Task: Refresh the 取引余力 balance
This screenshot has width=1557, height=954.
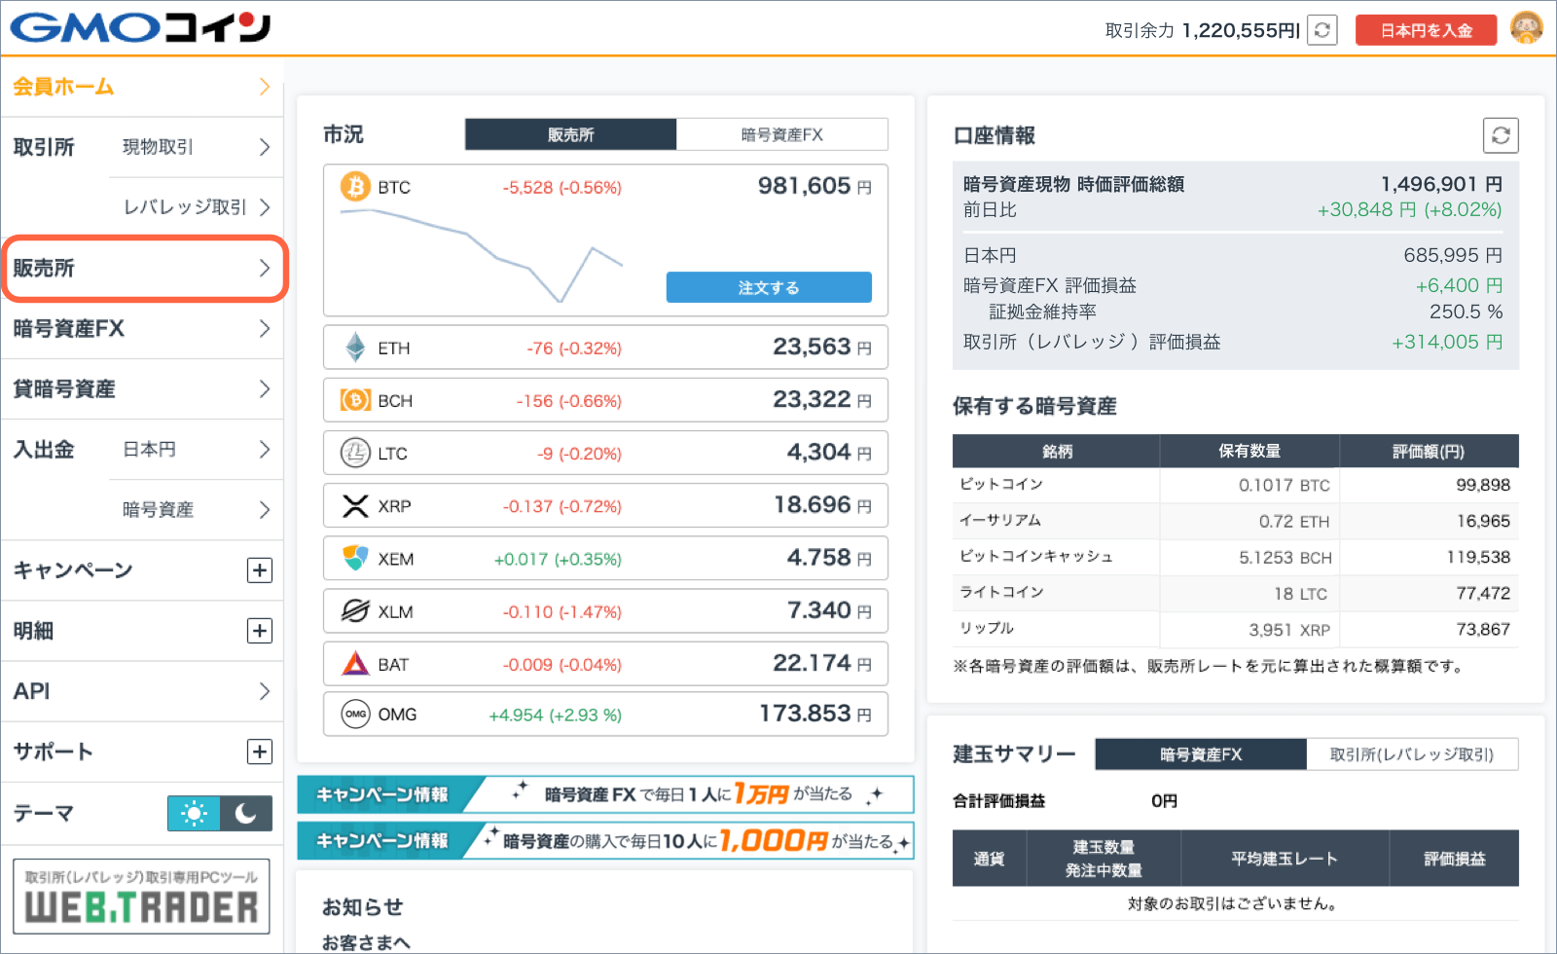Action: click(1322, 30)
